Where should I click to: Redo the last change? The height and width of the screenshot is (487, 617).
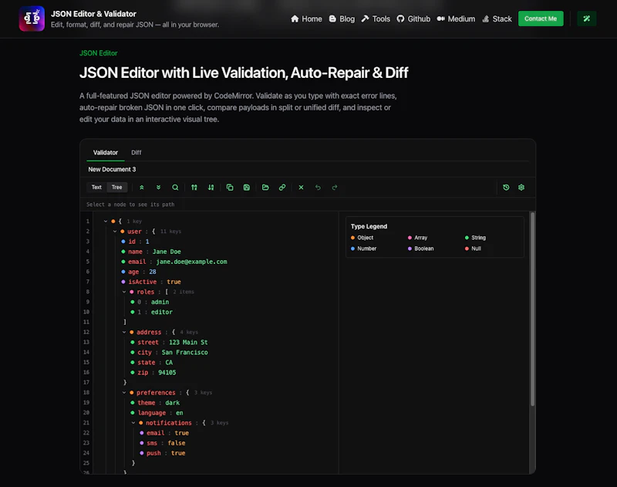[335, 188]
